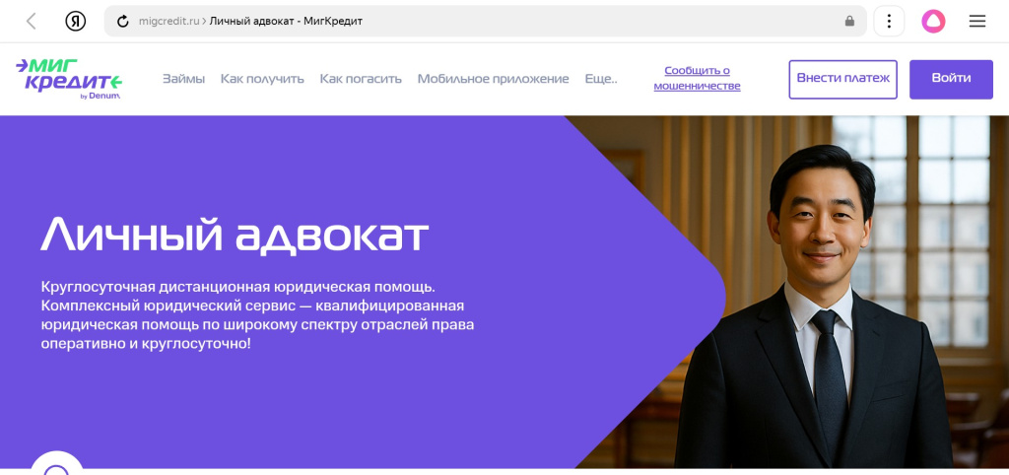
Task: Click the padlock site security icon
Action: pos(849,22)
